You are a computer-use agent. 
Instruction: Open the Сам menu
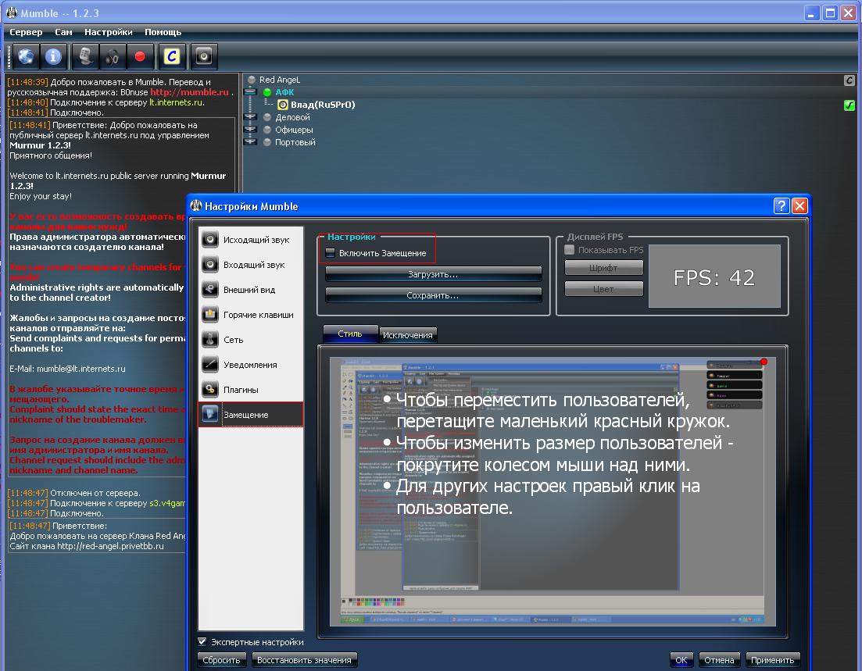pos(63,32)
